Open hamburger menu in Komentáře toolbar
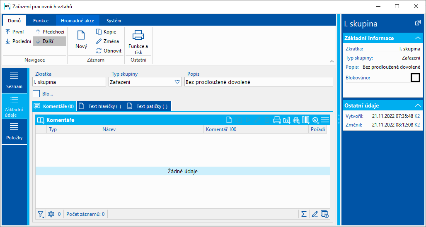Viewport: 426px width, 227px height. point(325,120)
